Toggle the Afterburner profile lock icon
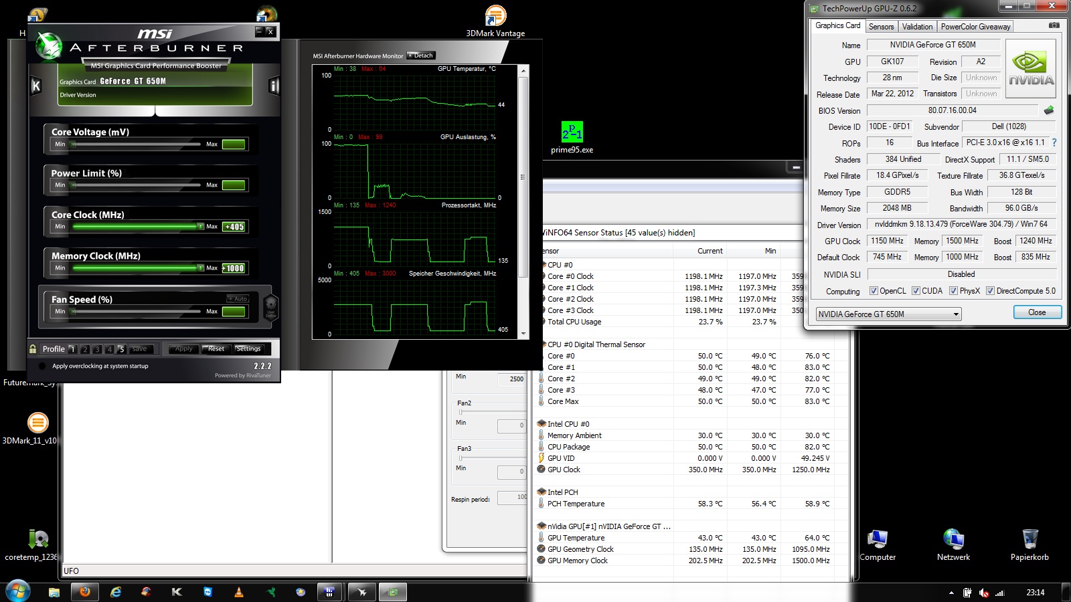Image resolution: width=1071 pixels, height=602 pixels. [x=33, y=348]
